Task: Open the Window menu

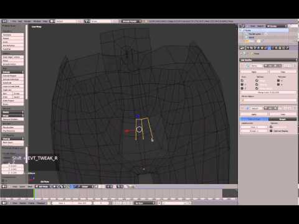Action: tap(37, 21)
